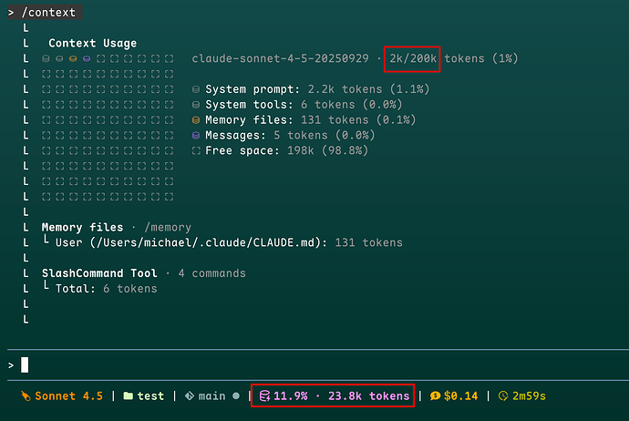Screen dimensions: 629x421
Task: Click the main branch name
Action: pos(211,396)
